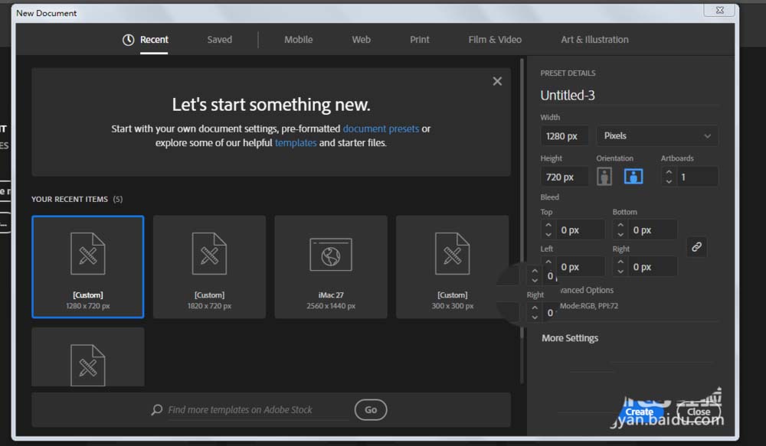Click the Top bleed value field
This screenshot has height=446, width=766.
[580, 230]
